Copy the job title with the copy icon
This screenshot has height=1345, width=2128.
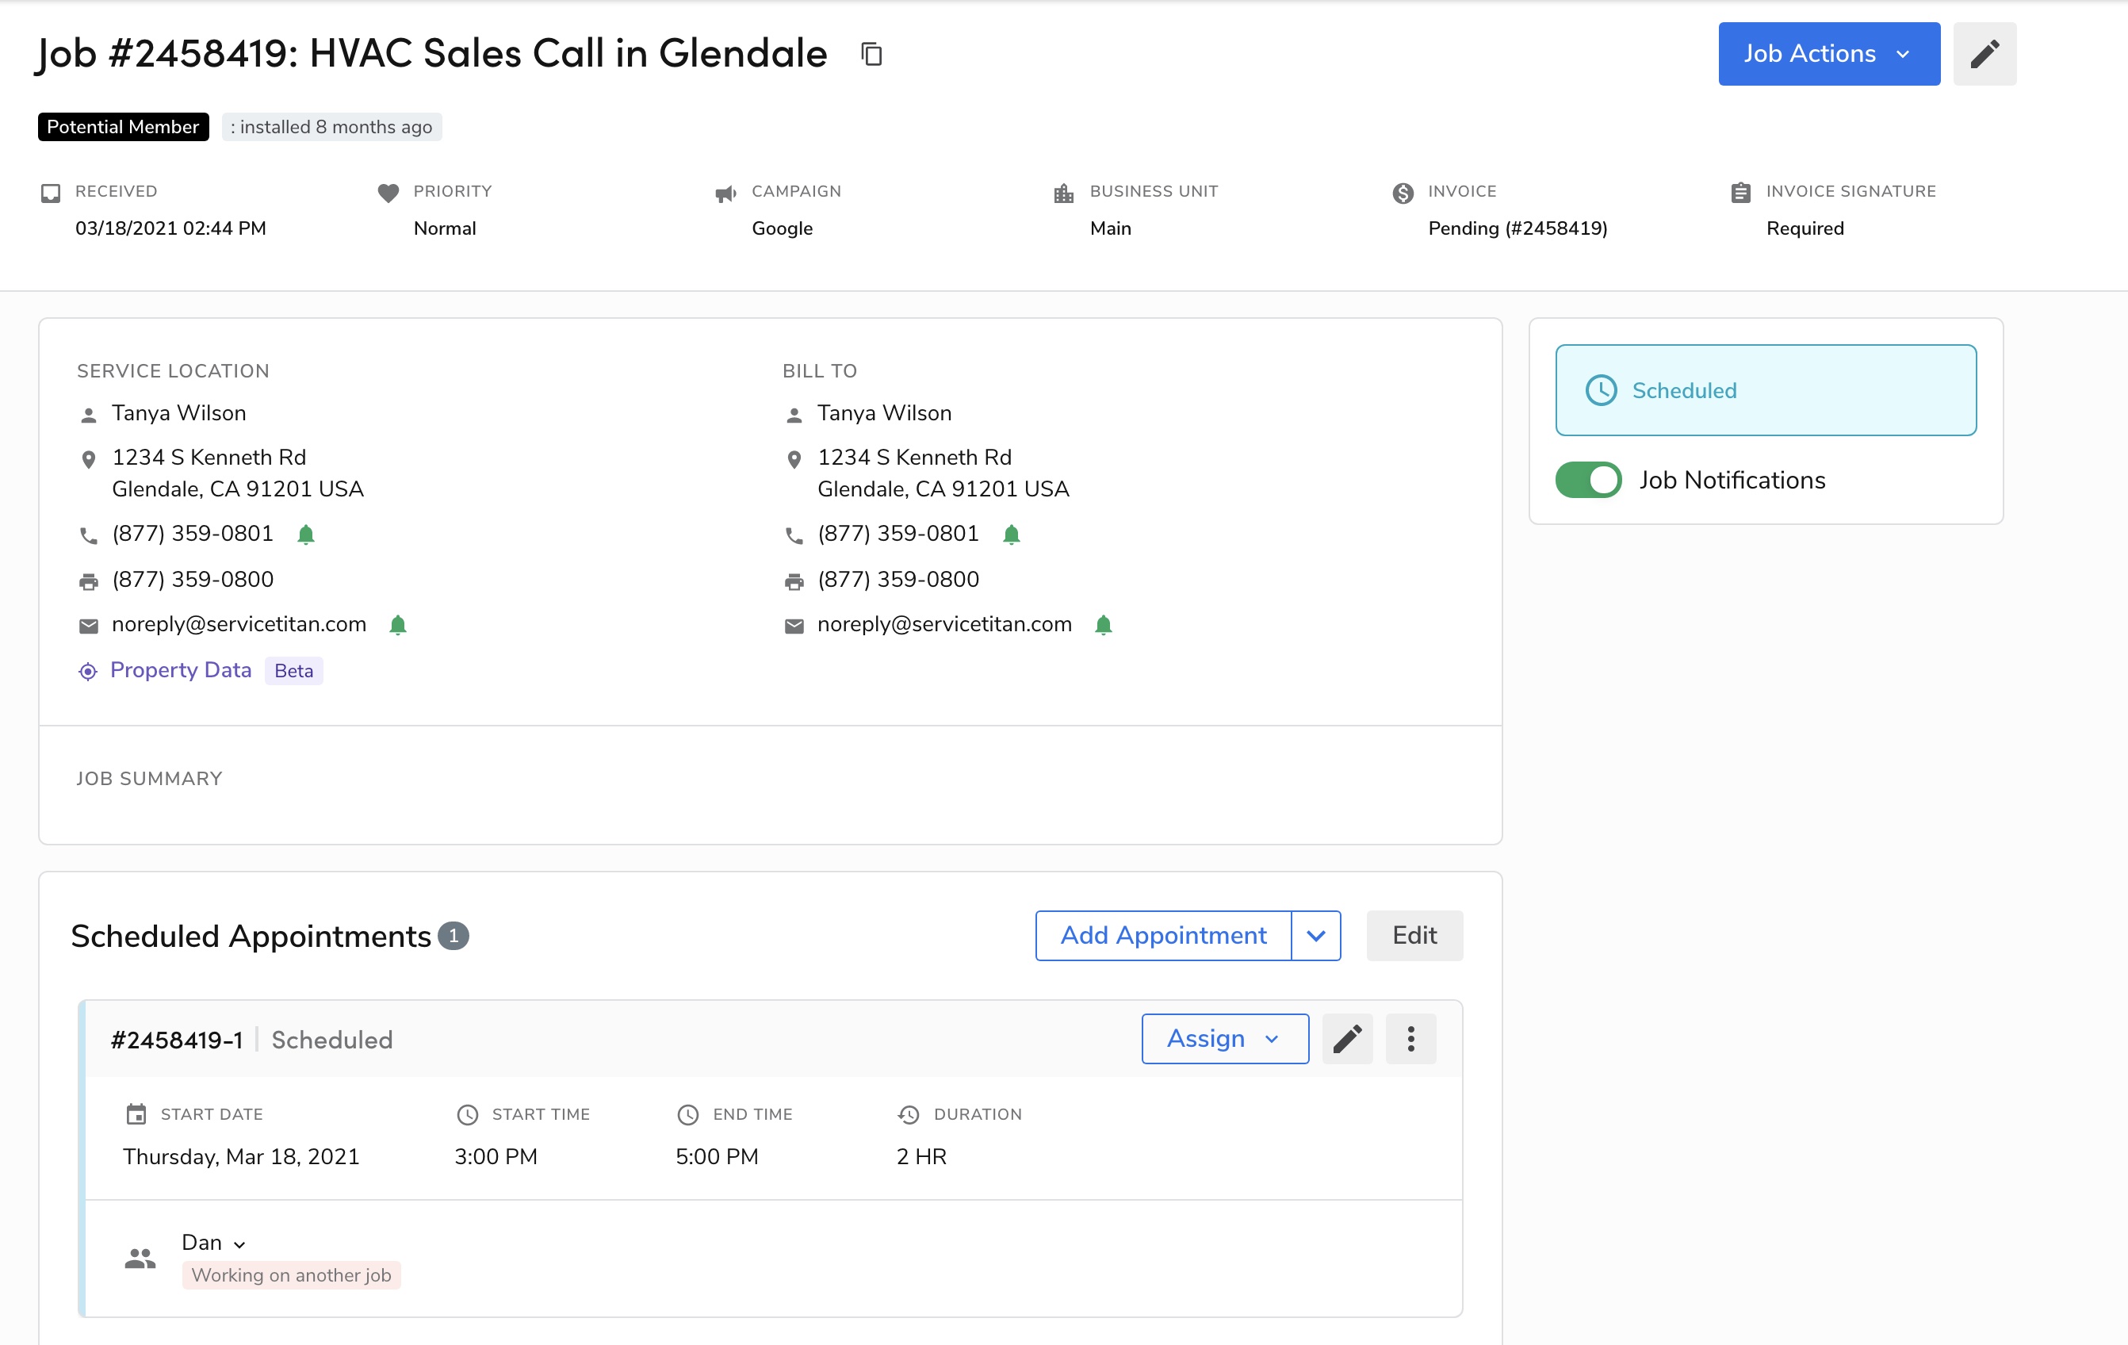871,54
